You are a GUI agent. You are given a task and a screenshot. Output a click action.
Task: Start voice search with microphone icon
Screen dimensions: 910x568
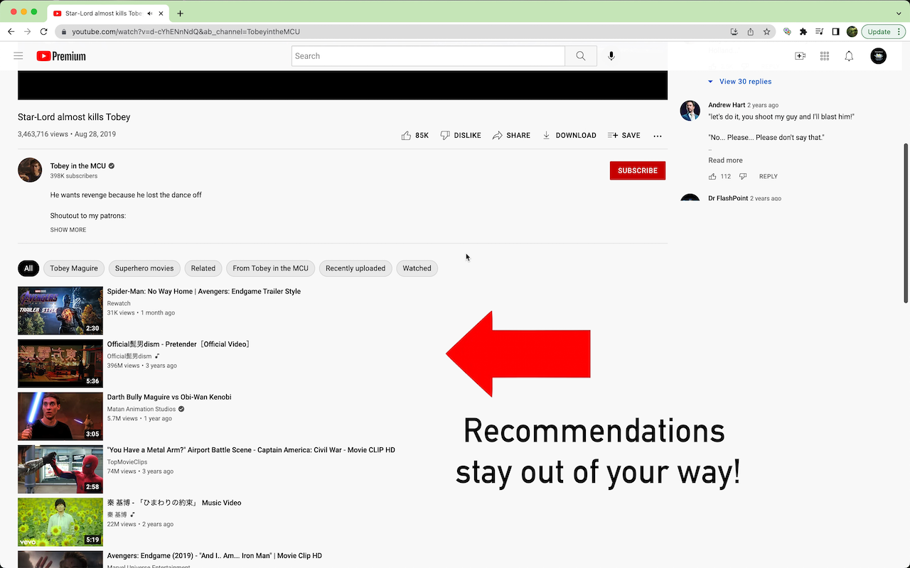coord(611,56)
